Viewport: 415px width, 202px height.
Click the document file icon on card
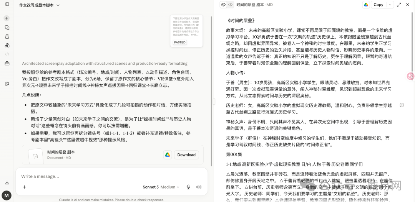click(x=36, y=156)
